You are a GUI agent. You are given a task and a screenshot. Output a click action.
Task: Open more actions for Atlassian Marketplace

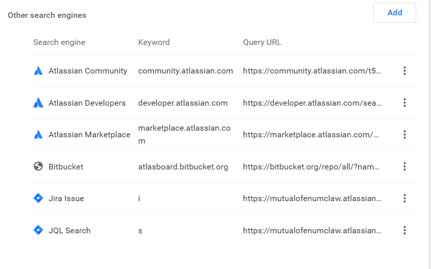tap(404, 135)
